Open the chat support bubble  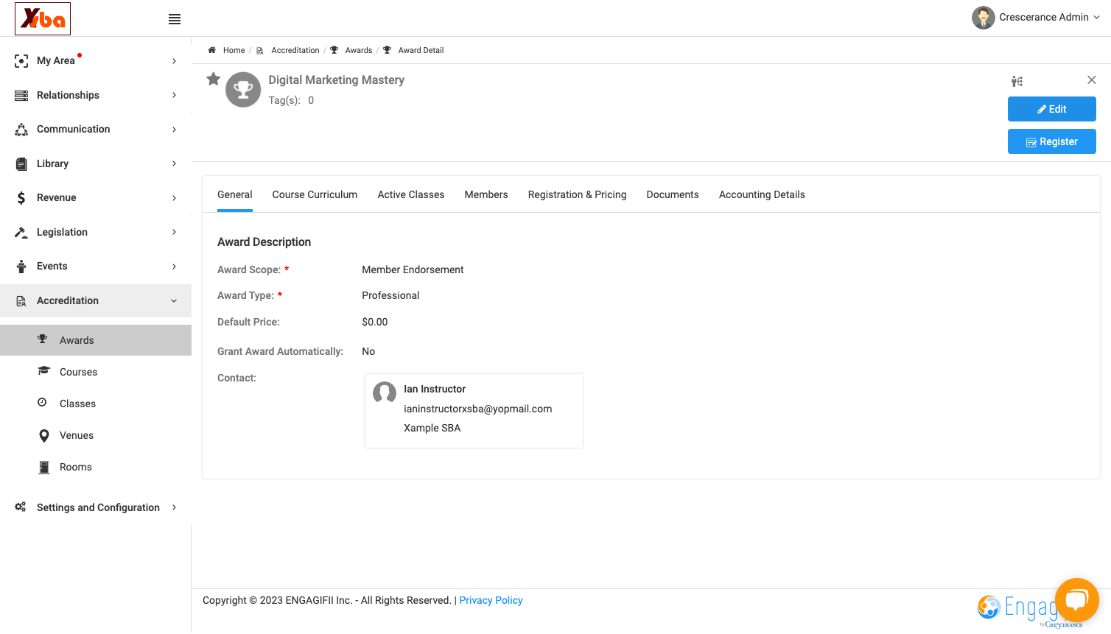click(x=1077, y=600)
